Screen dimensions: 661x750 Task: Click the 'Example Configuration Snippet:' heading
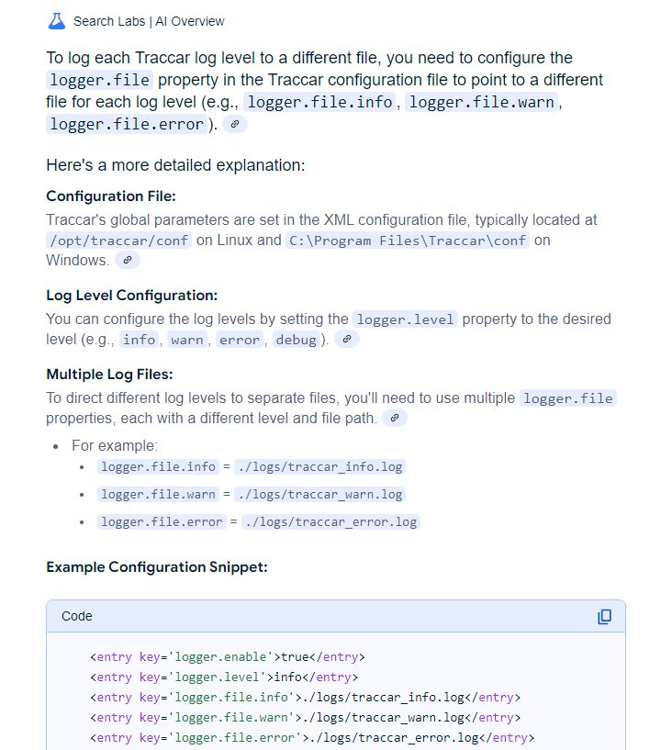[x=156, y=567]
